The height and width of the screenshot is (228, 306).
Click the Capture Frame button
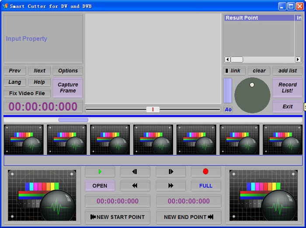tap(68, 88)
